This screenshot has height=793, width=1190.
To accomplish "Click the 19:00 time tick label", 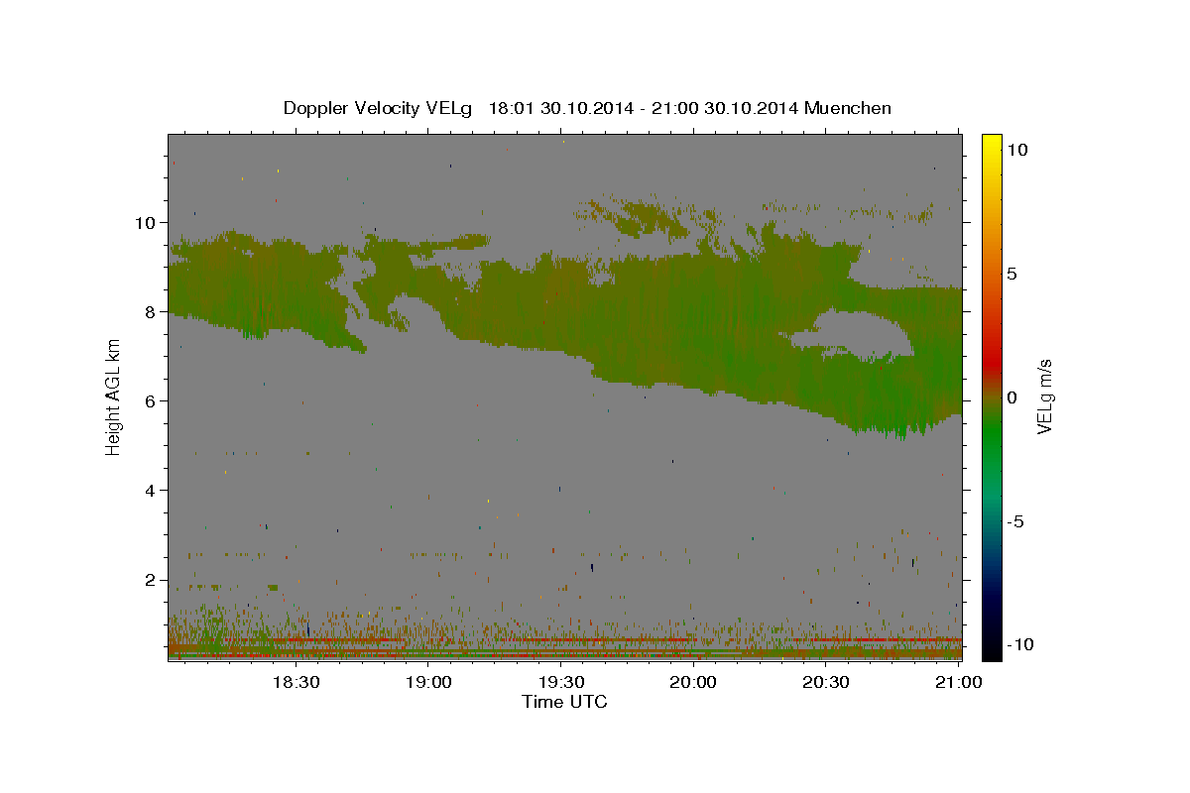I will (x=428, y=682).
